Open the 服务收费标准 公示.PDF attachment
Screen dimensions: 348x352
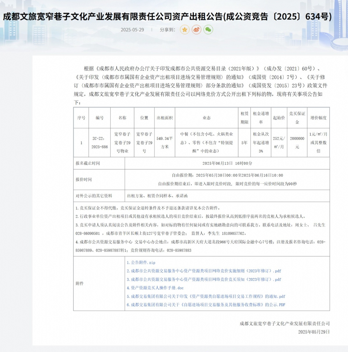tap(206, 305)
